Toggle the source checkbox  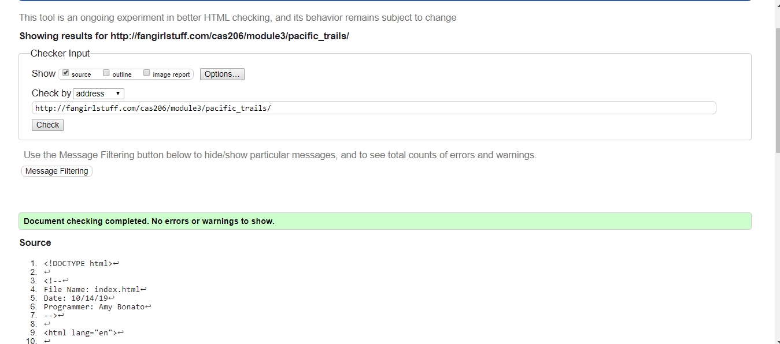[x=66, y=73]
